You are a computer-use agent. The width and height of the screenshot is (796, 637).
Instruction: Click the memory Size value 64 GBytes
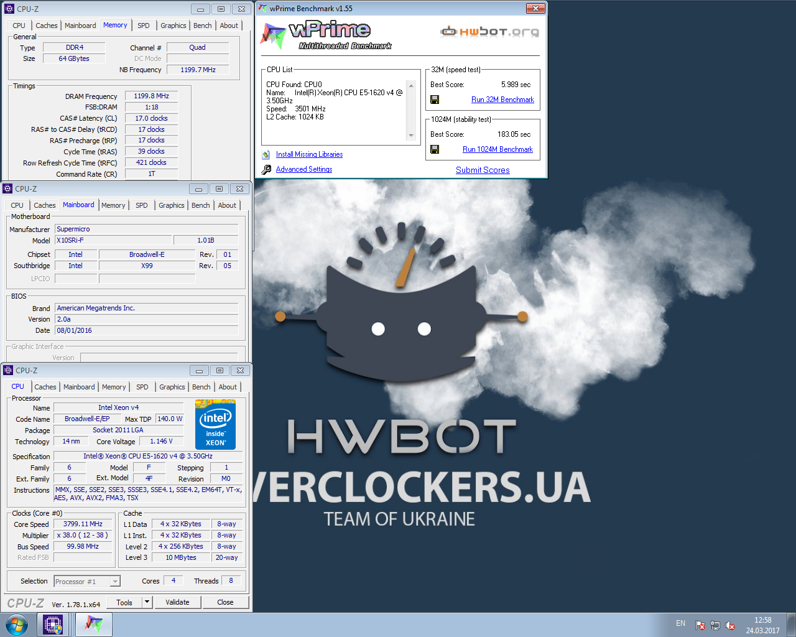pos(74,58)
